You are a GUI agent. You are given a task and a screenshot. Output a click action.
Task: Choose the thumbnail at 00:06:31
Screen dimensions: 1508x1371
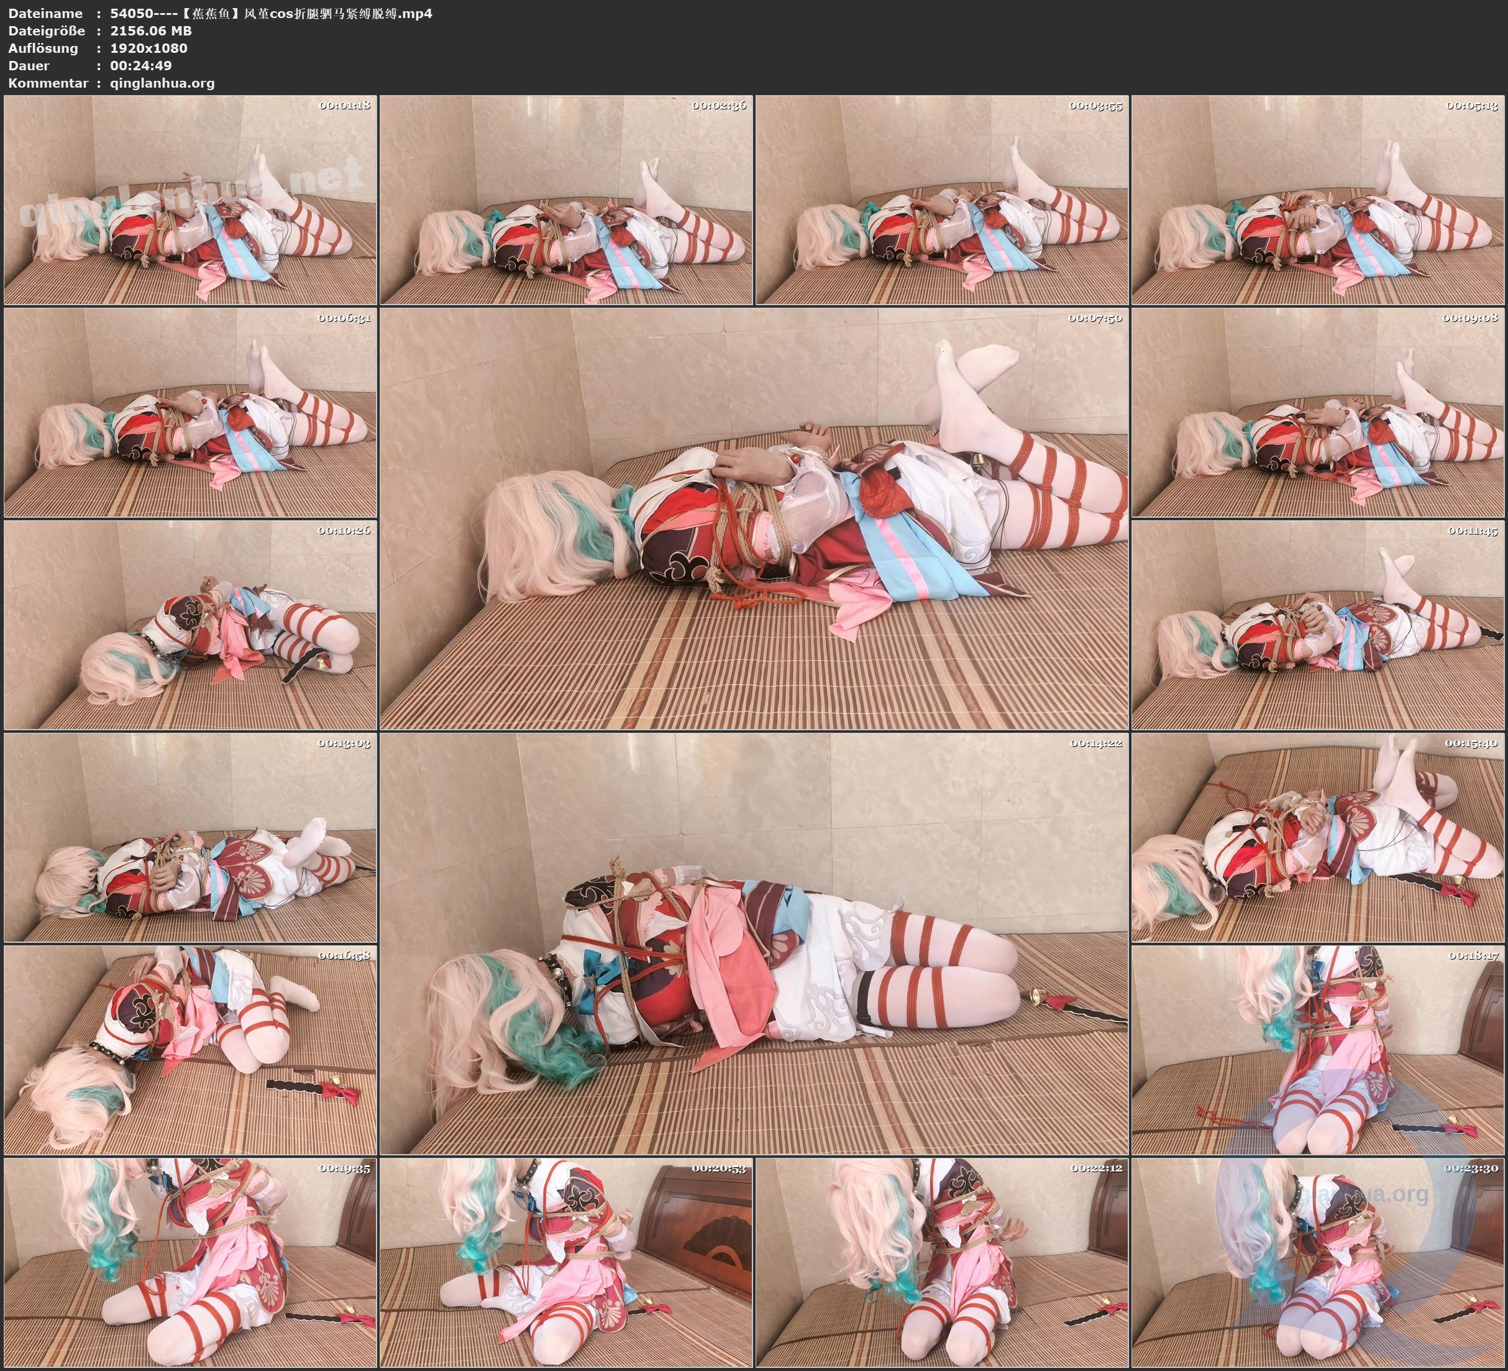coord(190,412)
